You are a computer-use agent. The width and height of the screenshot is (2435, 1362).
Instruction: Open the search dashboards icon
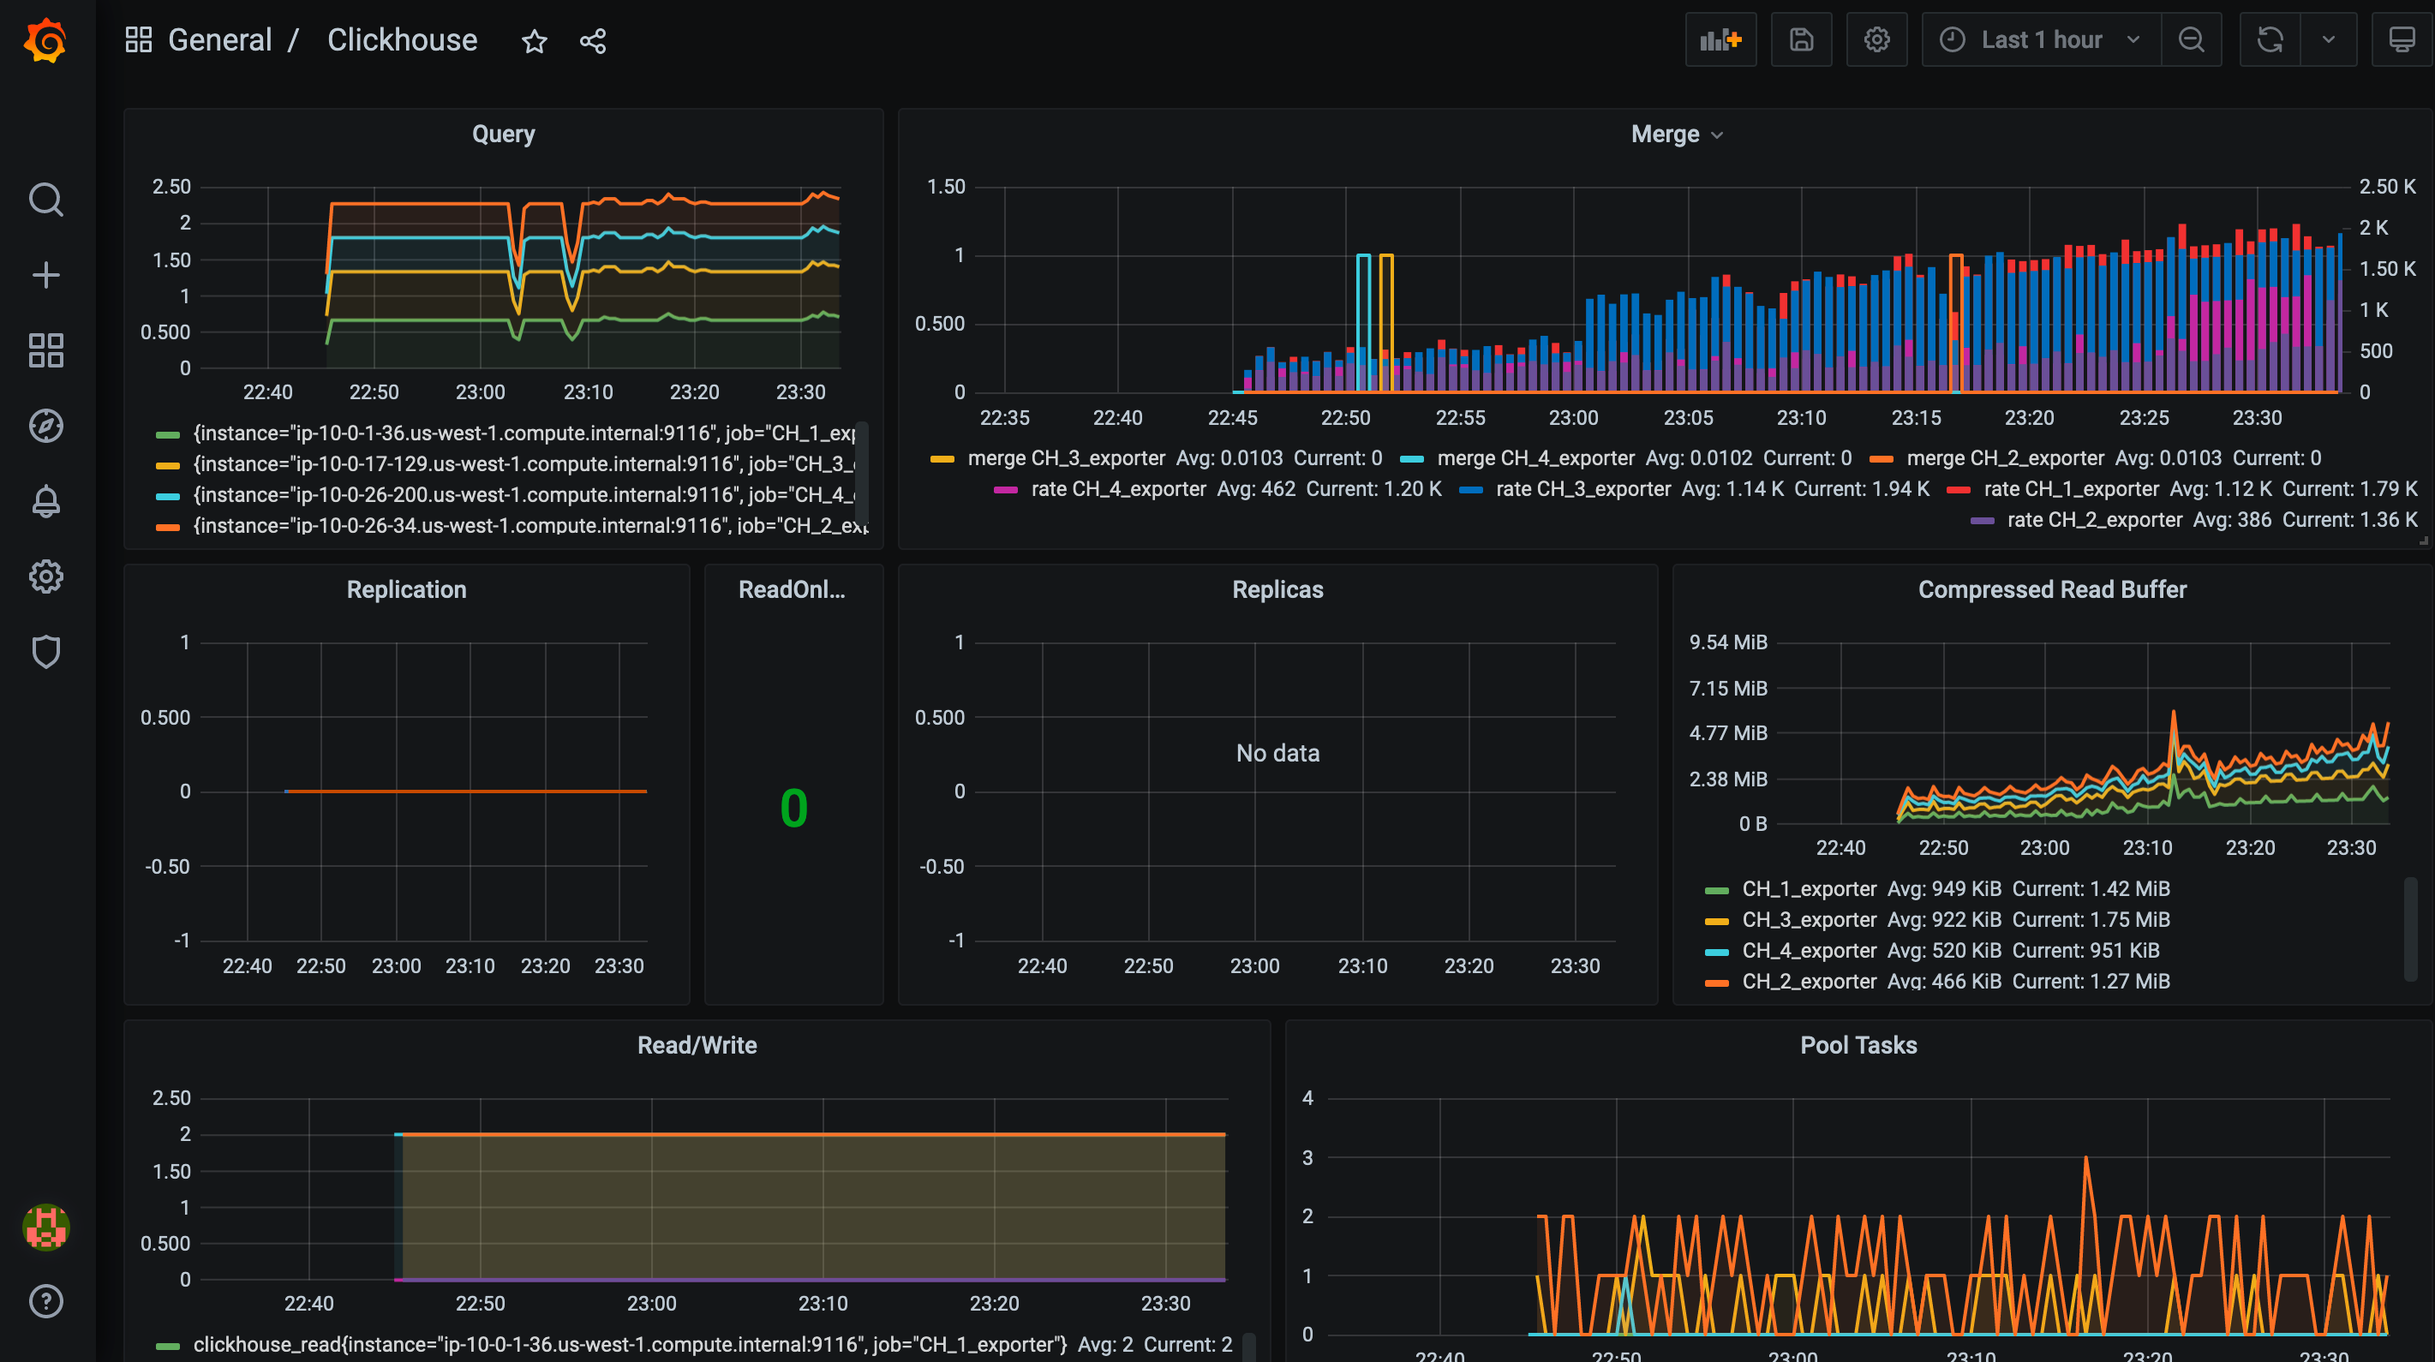point(45,200)
